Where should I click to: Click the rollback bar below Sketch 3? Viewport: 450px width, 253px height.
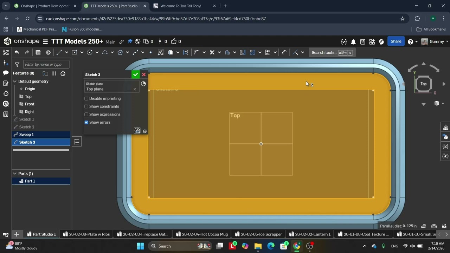(41, 150)
